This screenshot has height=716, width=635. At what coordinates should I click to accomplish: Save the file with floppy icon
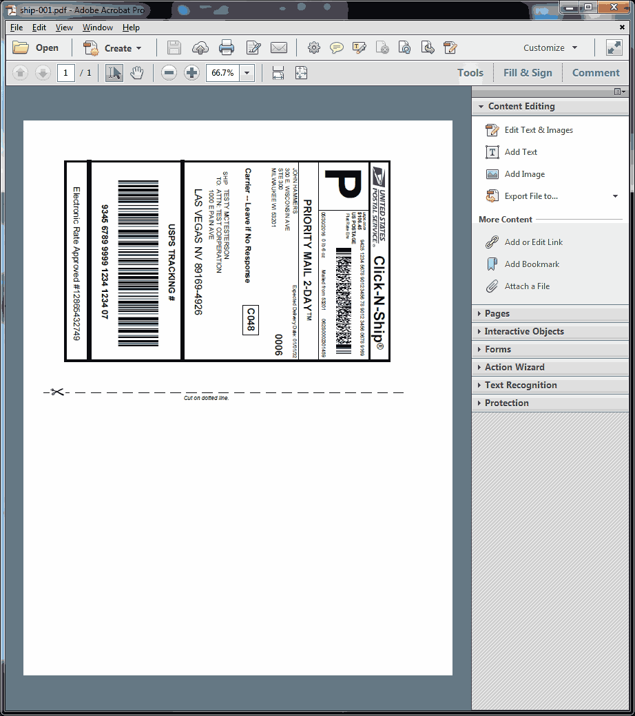[174, 48]
